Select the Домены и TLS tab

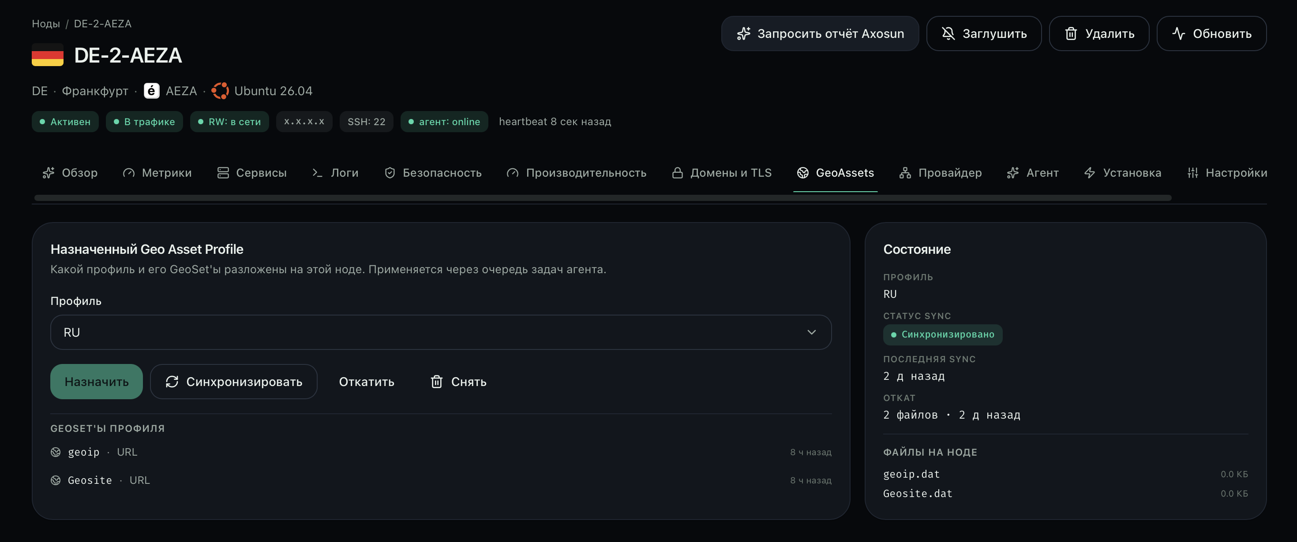click(721, 173)
